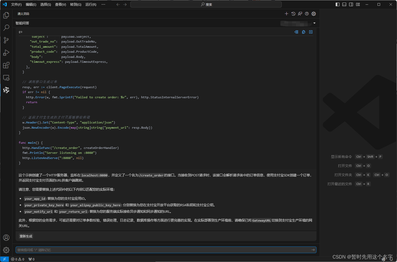Expand the blurred dropdown arrow in header
This screenshot has height=262, width=397.
[314, 23]
